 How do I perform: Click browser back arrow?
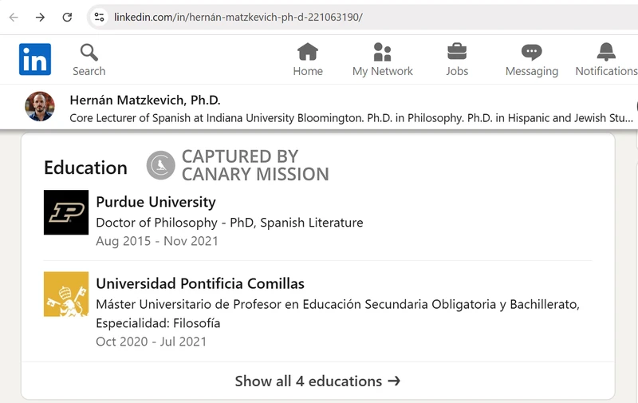(x=14, y=17)
